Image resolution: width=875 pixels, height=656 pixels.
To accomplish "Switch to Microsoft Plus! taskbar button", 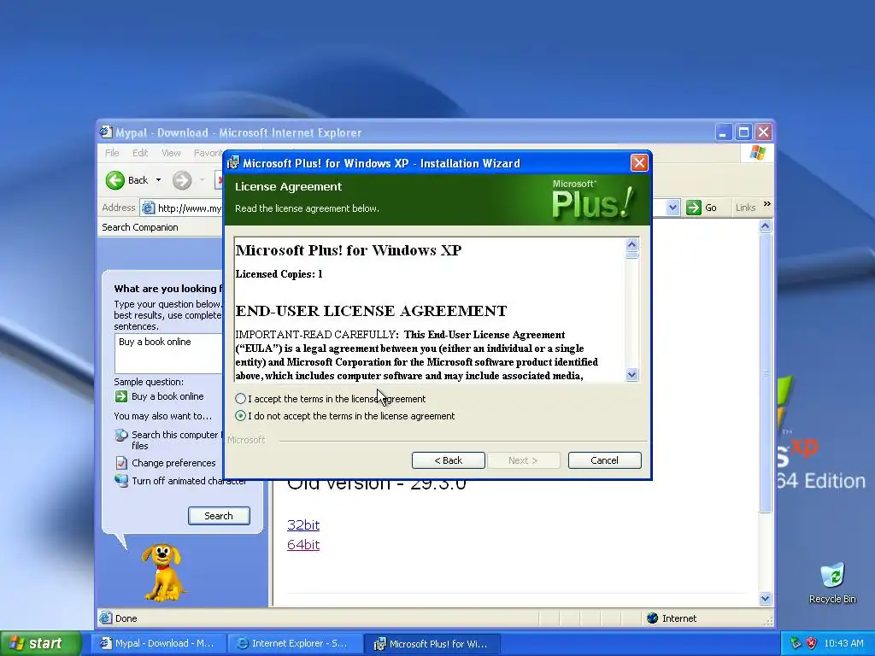I will click(x=432, y=644).
